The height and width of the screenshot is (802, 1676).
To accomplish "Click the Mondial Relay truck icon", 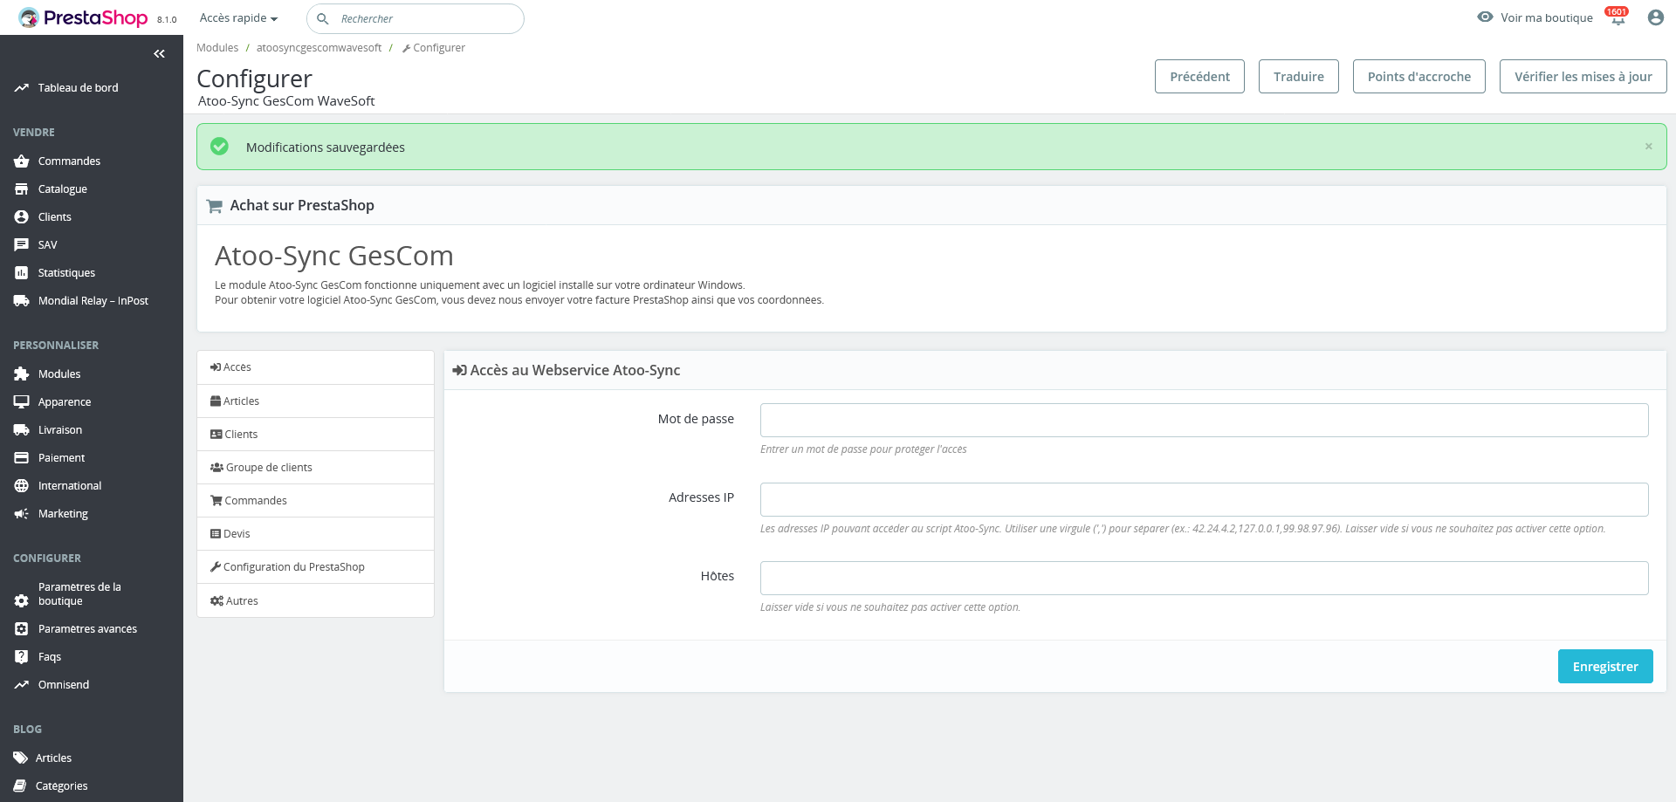I will coord(22,301).
